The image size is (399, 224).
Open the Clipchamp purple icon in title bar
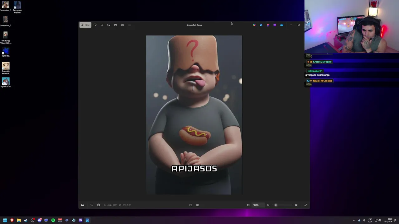click(275, 25)
